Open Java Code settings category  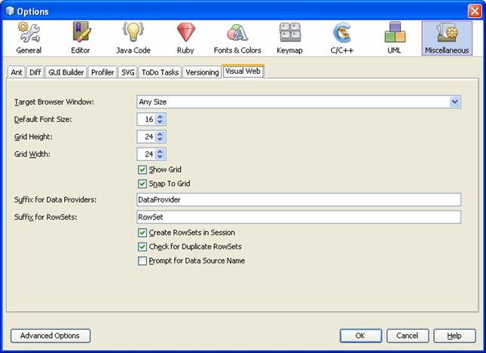point(133,38)
